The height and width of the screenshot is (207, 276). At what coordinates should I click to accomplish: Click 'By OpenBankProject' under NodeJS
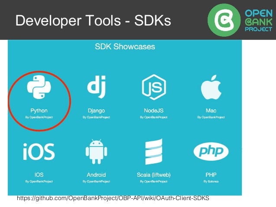tap(154, 117)
